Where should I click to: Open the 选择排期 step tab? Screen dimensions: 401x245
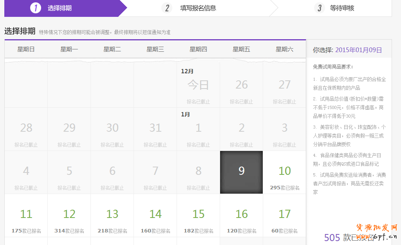(x=60, y=8)
